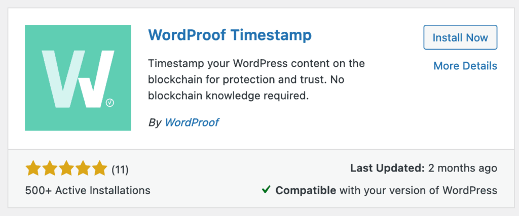The image size is (519, 216).
Task: Click the first gold rating star
Action: coord(33,168)
